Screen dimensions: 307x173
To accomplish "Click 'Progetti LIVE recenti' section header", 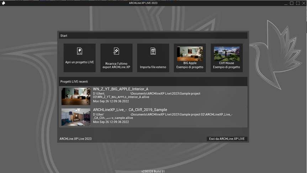I will (153, 82).
